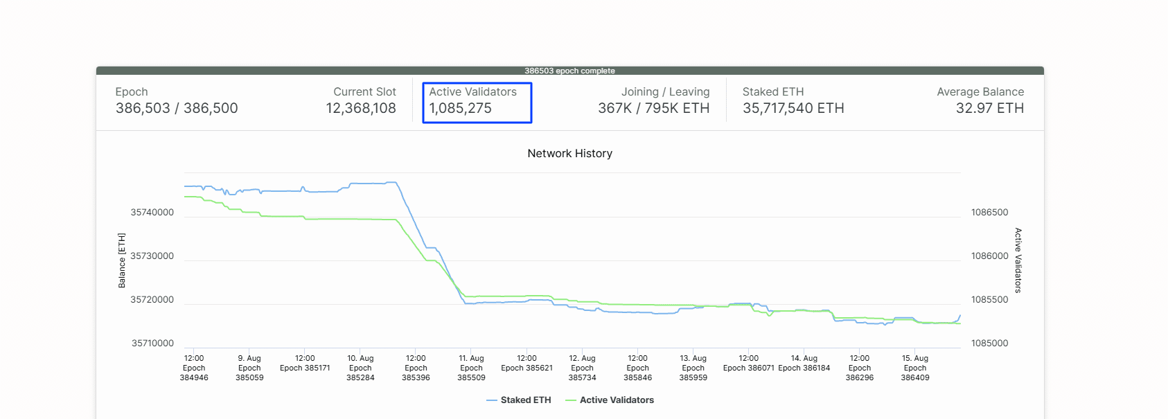Click the 12:00 Epoch 386071 axis label
Viewport: 1168px width, 419px height.
[x=748, y=363]
